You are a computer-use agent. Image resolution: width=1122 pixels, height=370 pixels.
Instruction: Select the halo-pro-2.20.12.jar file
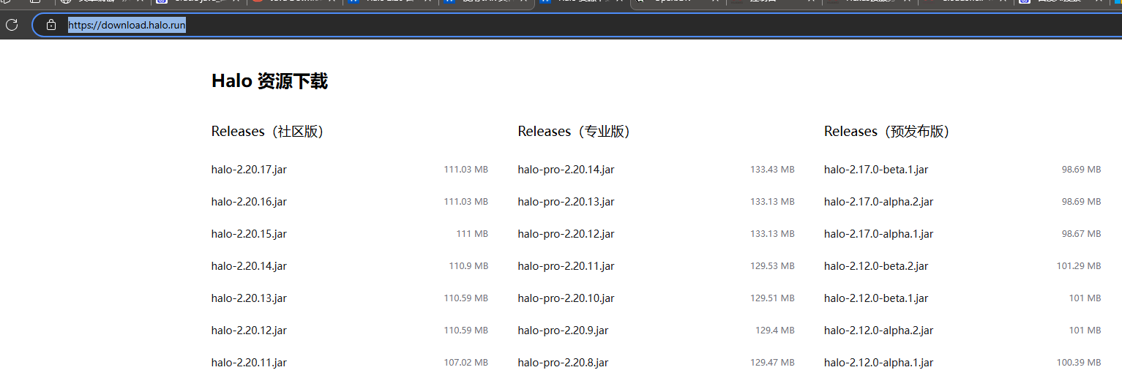pyautogui.click(x=566, y=234)
